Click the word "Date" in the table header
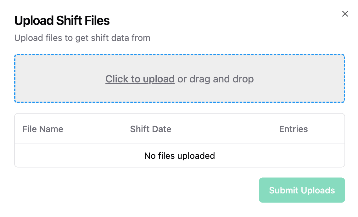358x217 pixels. click(163, 129)
